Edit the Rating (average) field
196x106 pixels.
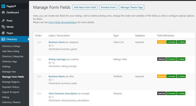click(57, 59)
